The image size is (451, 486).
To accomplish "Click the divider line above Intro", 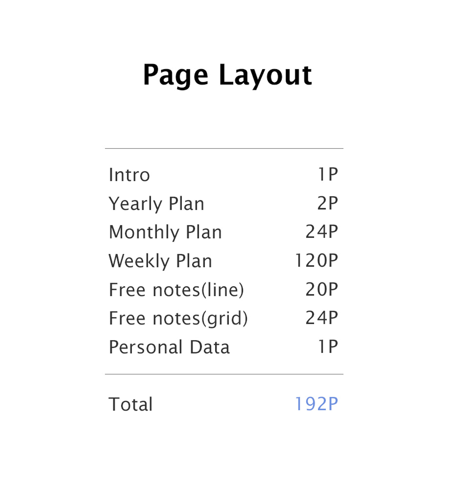I will click(x=224, y=148).
